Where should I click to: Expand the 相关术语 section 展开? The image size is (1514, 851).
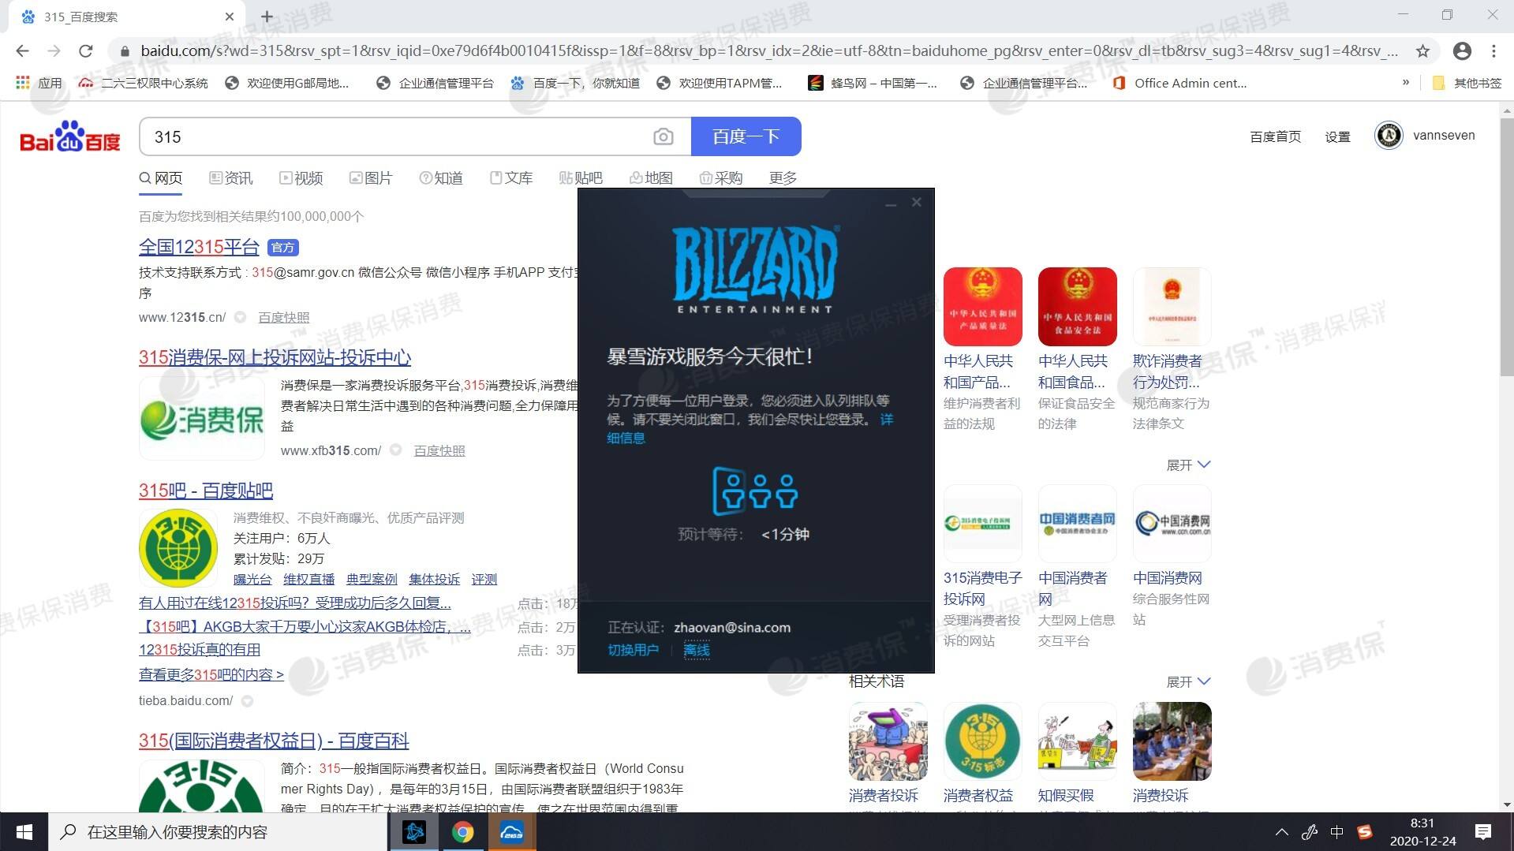click(1188, 681)
